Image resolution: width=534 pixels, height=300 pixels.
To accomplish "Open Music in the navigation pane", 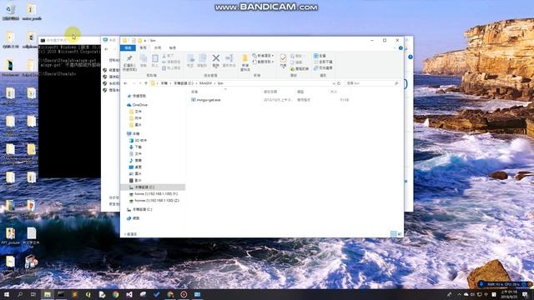I will (135, 160).
